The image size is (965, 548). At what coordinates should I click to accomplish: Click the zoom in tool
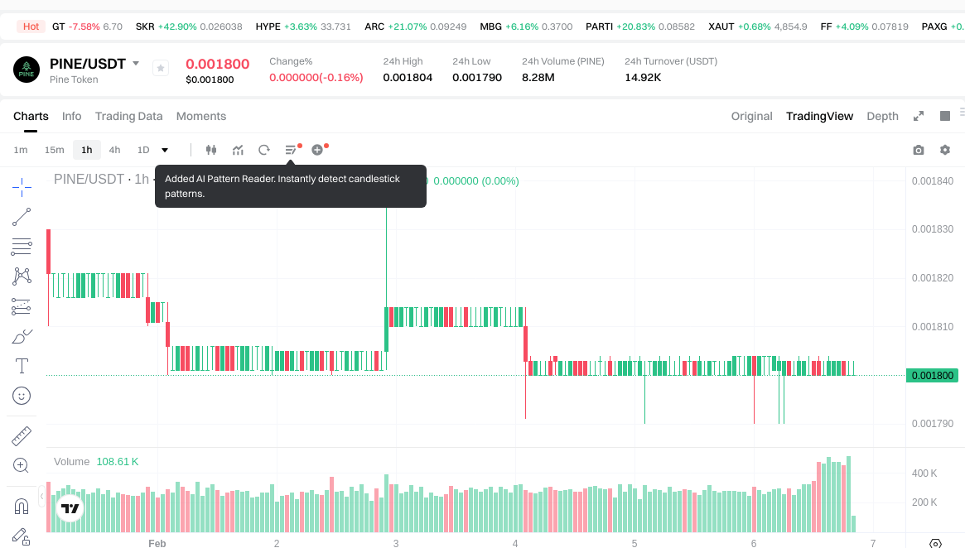(x=22, y=465)
